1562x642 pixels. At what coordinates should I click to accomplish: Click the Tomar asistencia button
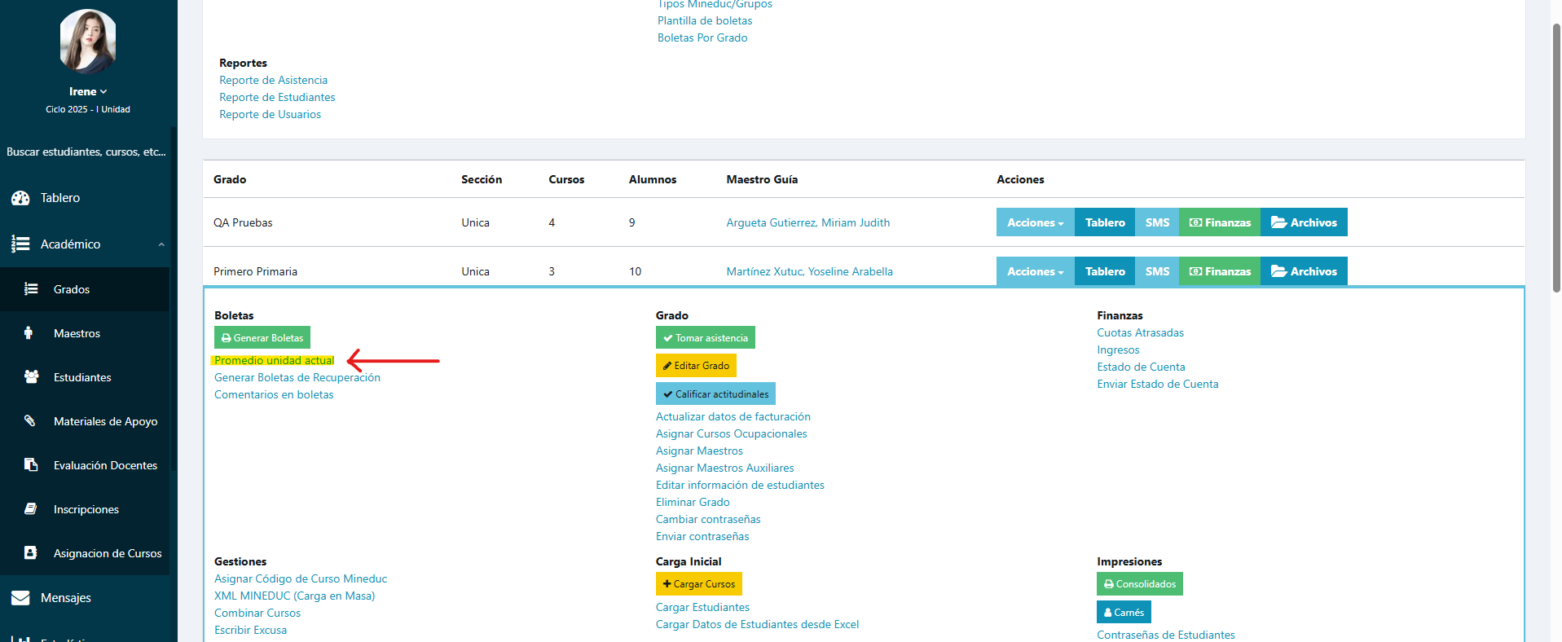point(705,338)
